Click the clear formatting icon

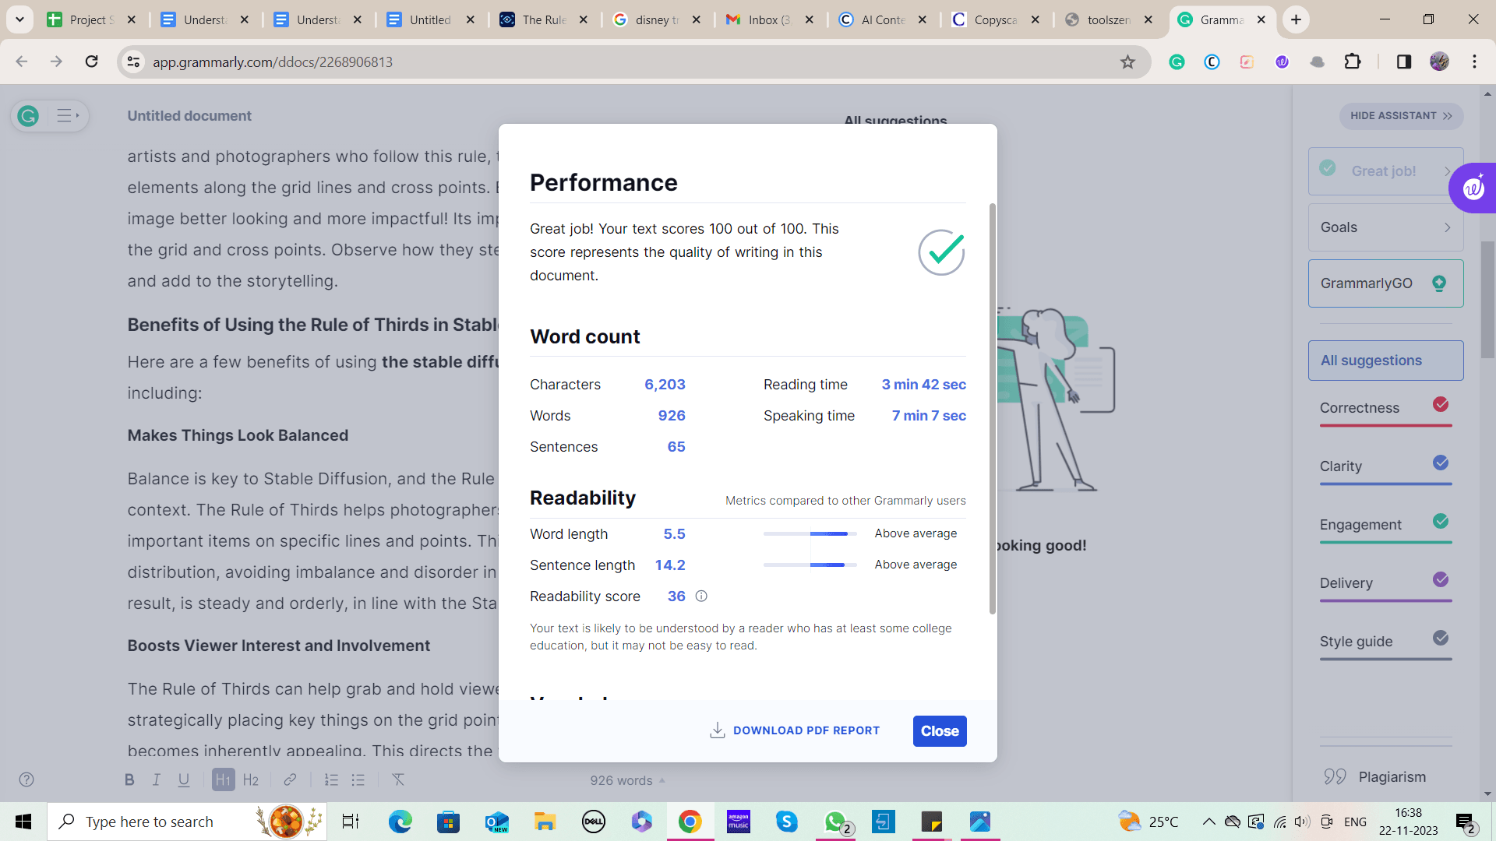pos(398,779)
